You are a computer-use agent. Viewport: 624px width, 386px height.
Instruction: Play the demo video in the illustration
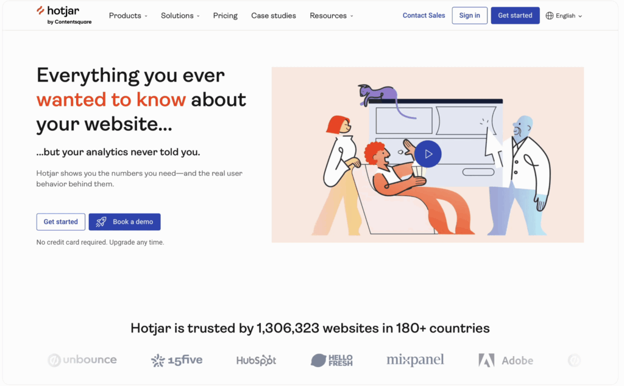428,153
